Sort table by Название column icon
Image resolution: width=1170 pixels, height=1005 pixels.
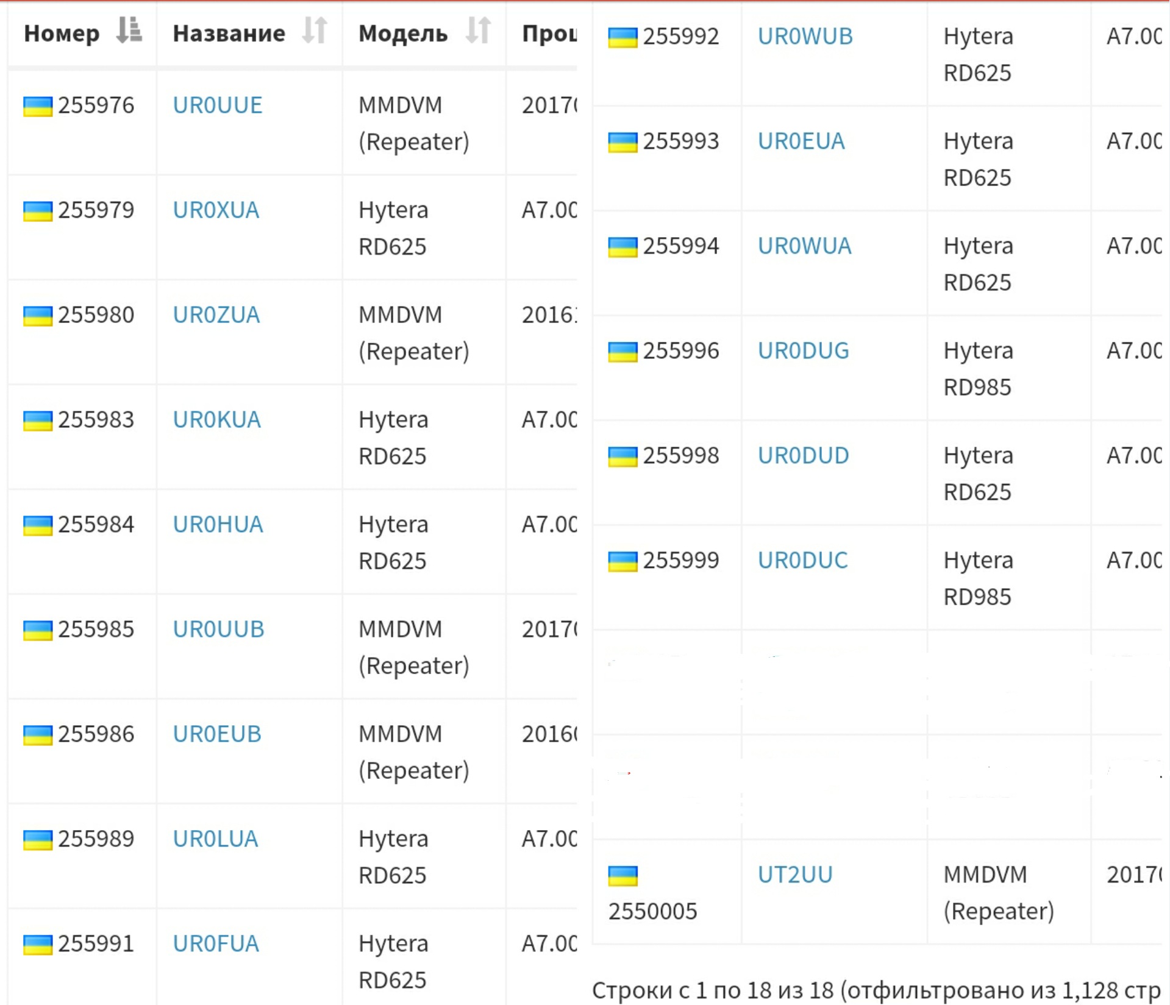coord(315,30)
